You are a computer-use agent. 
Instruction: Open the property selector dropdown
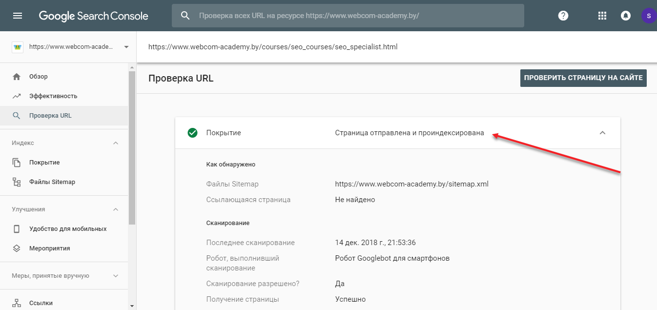[126, 47]
